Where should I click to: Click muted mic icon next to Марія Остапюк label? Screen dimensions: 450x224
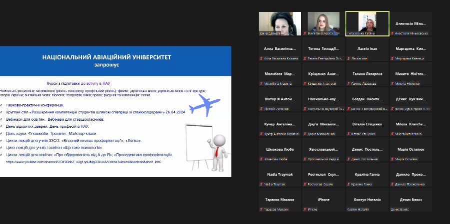(x=392, y=159)
